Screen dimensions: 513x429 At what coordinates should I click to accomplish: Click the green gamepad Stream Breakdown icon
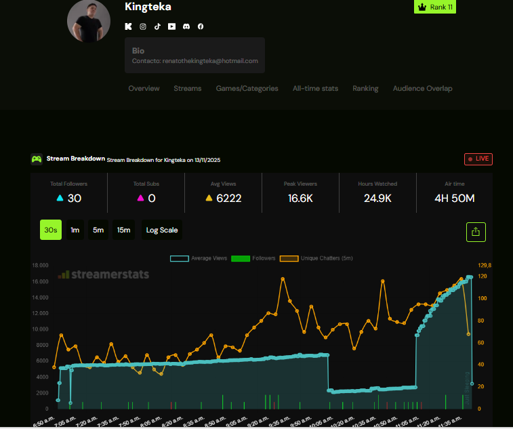coord(37,159)
